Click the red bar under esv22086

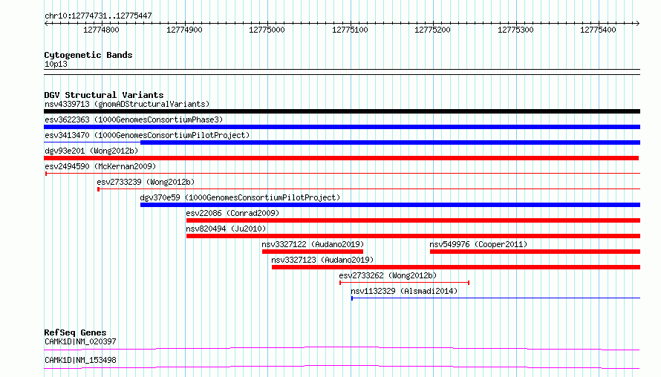click(413, 220)
